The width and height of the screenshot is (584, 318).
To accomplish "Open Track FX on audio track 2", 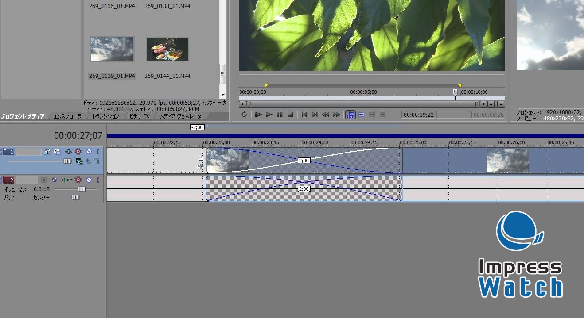I will click(78, 180).
